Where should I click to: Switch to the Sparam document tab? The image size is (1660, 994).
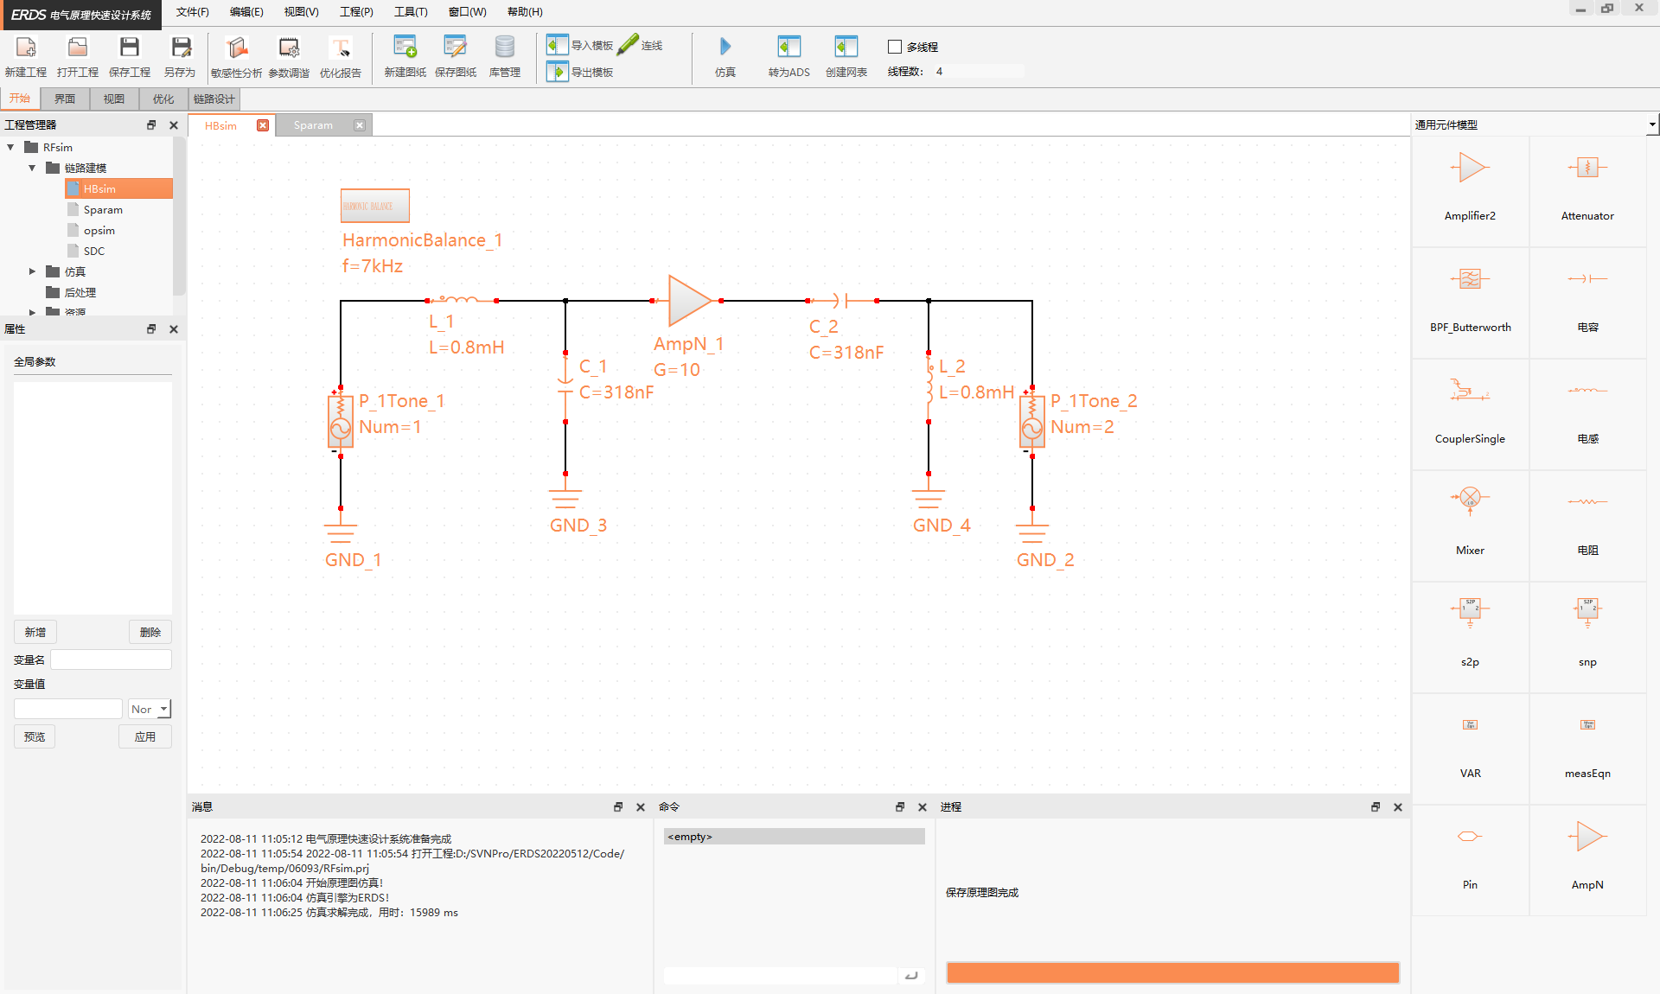point(313,125)
